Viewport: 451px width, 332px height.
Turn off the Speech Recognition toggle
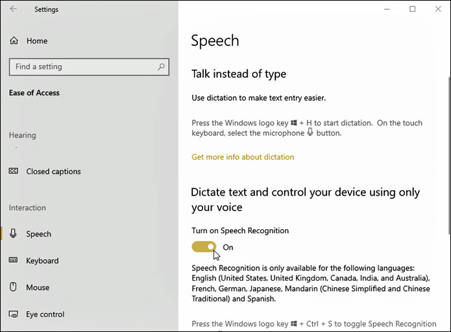click(204, 247)
